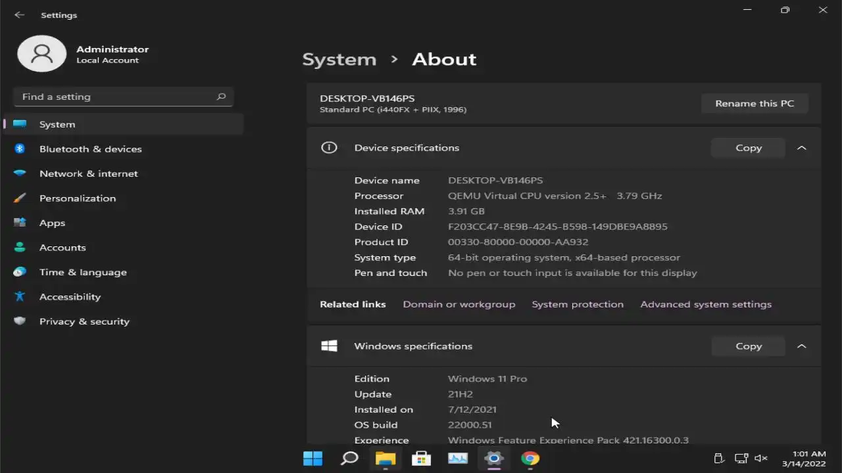Select Personalization in the sidebar
Screen dimensions: 842x473
[x=124, y=198]
